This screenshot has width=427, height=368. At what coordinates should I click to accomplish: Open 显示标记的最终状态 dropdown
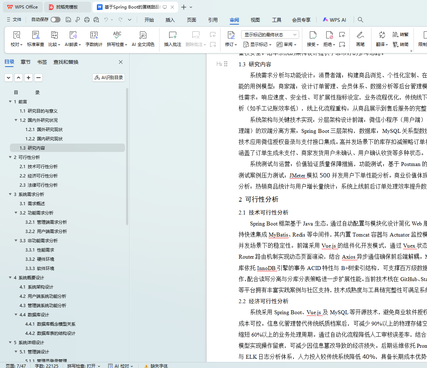[270, 35]
